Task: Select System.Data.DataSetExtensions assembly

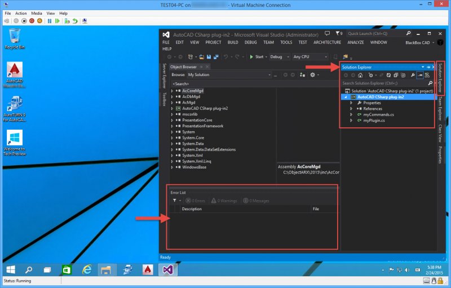Action: [209, 149]
